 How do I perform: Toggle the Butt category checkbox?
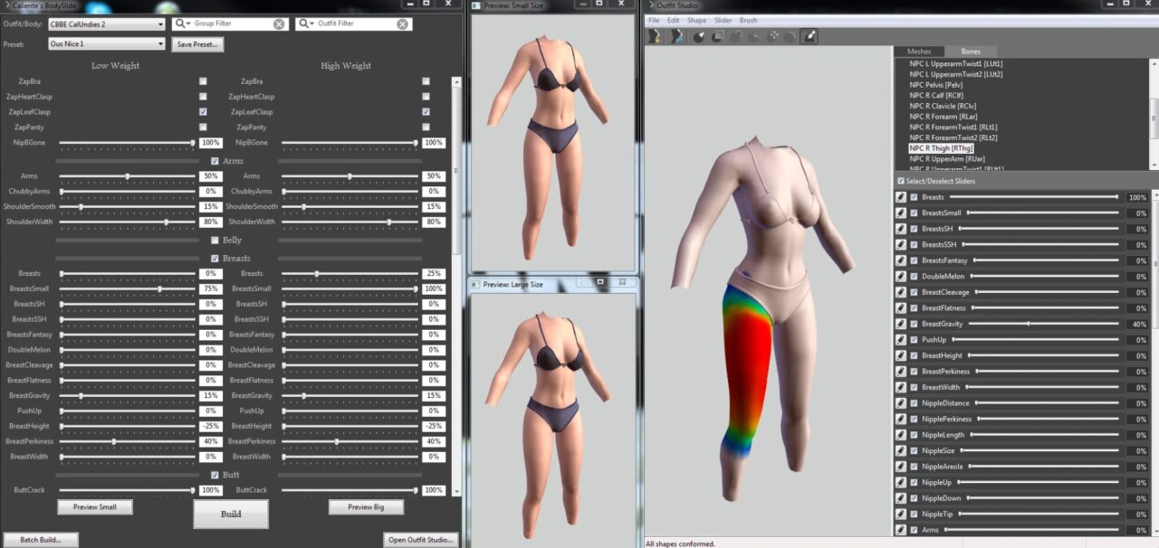215,475
